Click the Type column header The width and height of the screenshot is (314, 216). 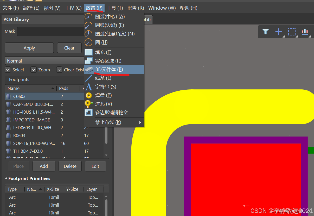click(x=15, y=189)
